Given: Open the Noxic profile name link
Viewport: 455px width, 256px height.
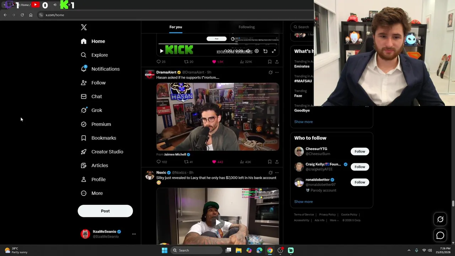Looking at the screenshot, I should 161,172.
